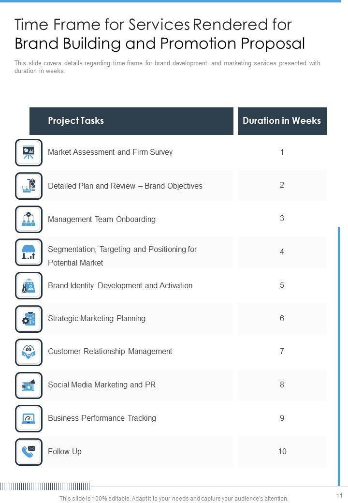The image size is (348, 503).
Task: Click the page number 11
Action: [x=339, y=495]
